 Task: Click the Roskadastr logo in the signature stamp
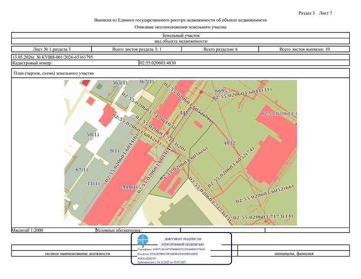pyautogui.click(x=143, y=240)
